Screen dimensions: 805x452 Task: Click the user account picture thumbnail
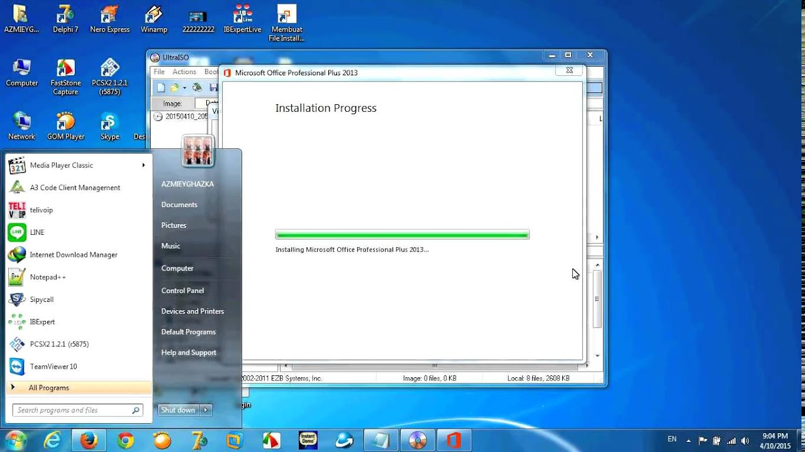(197, 151)
